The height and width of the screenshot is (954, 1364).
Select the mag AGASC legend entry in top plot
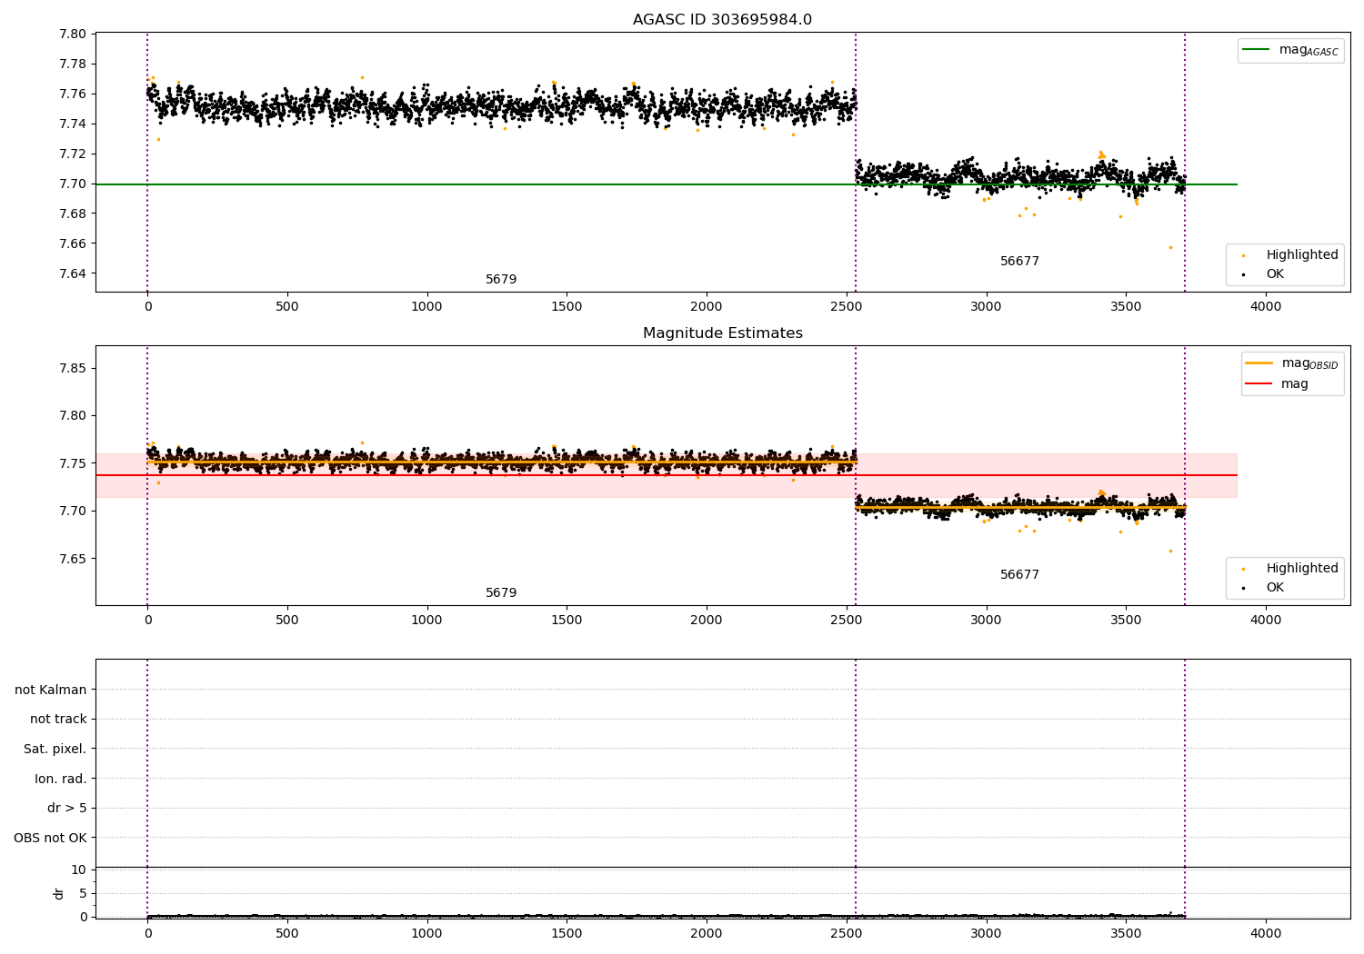pyautogui.click(x=1290, y=50)
